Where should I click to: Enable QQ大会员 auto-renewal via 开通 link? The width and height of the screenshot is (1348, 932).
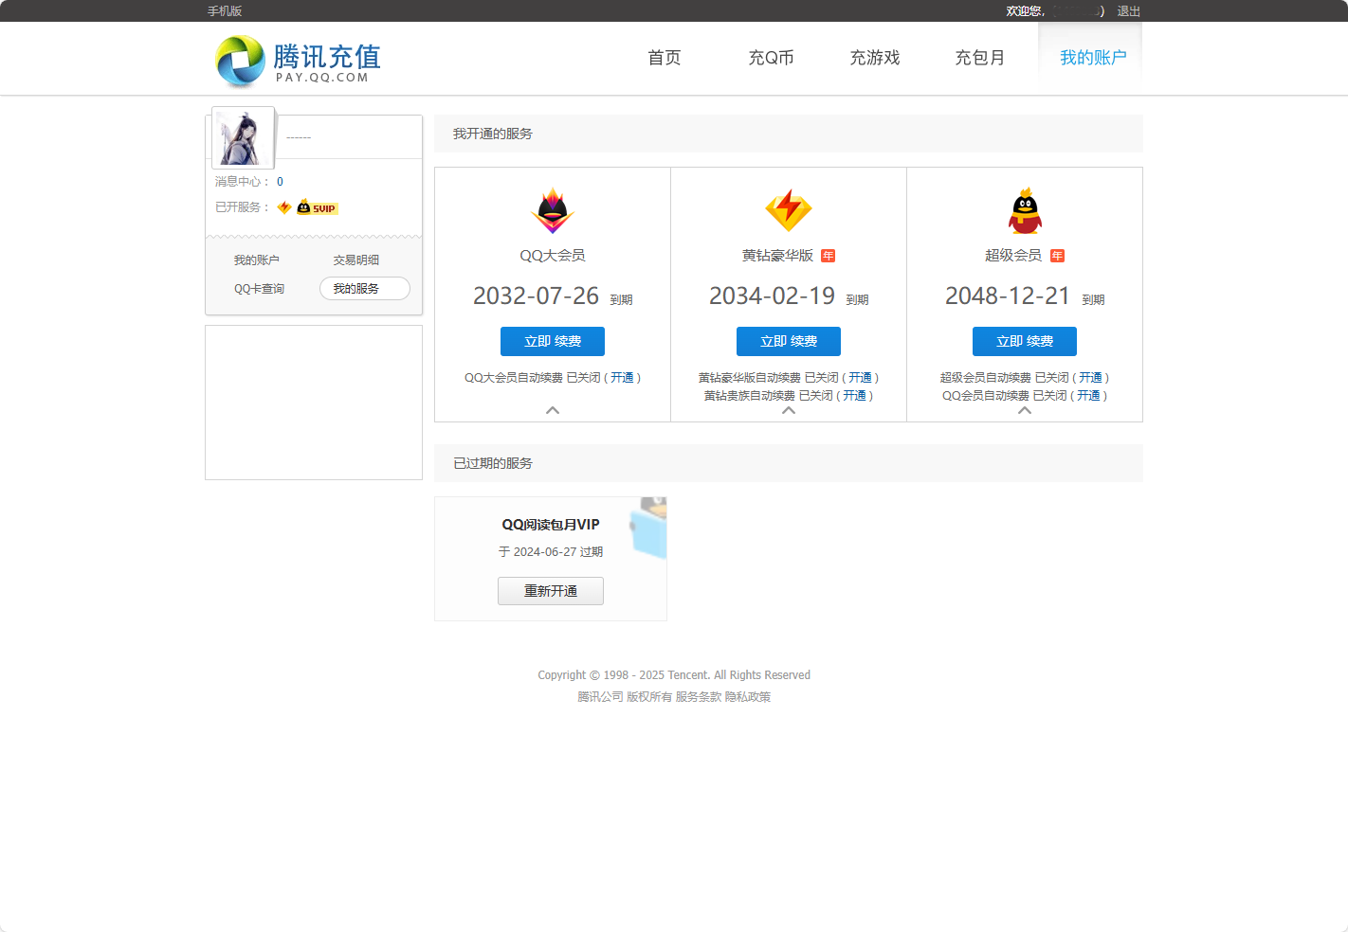pos(622,378)
